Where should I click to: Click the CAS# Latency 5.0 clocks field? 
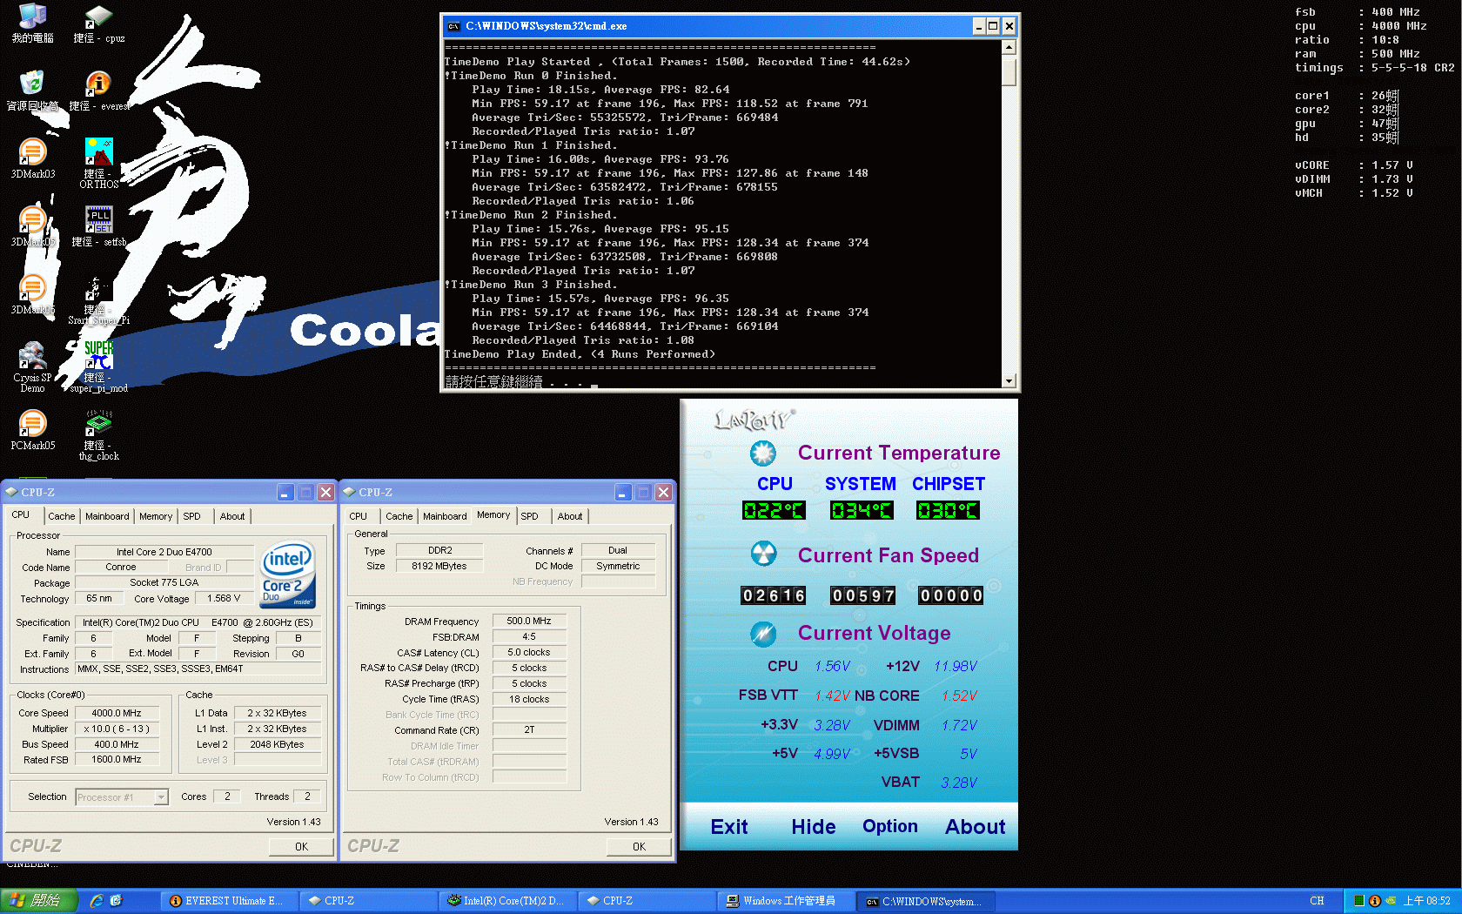click(x=529, y=652)
